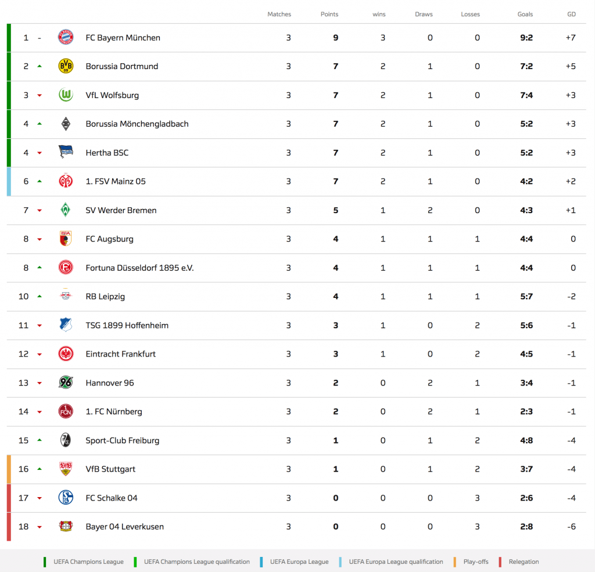Open the Borussia Mönchengladbach team link

(x=137, y=124)
